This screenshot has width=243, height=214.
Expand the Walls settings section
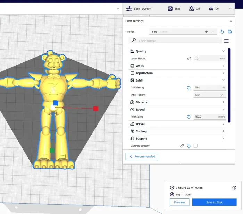[x=177, y=66]
